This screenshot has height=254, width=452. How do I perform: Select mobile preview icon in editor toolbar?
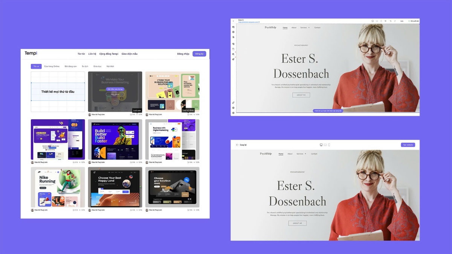pos(381,21)
